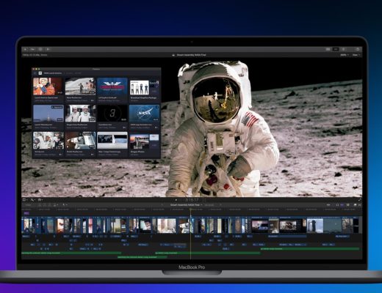
Task: Open the Enhancements dropdown below viewer
Action: [x=40, y=200]
